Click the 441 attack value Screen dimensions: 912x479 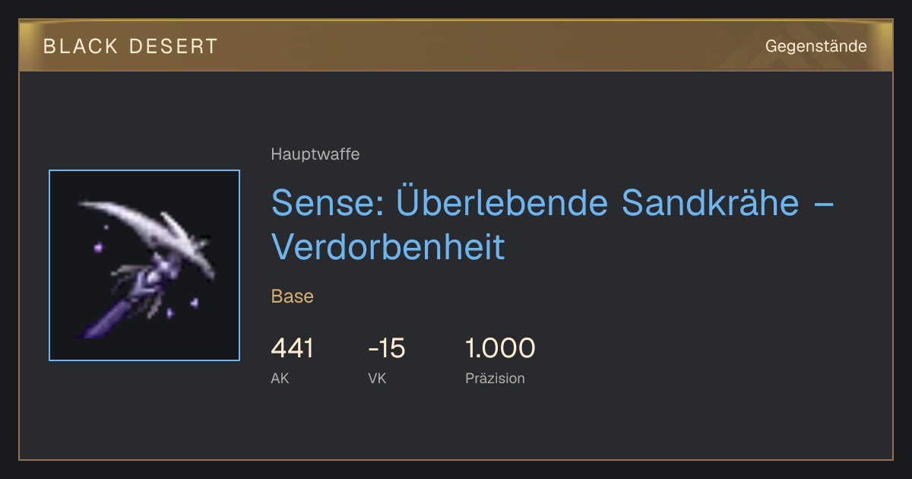coord(292,348)
